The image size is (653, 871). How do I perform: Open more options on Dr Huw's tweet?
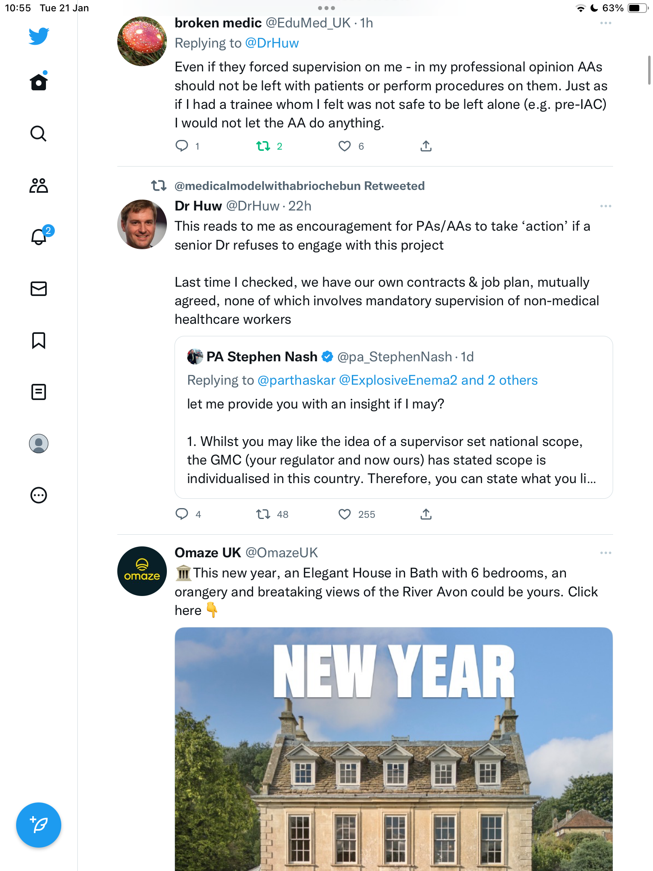(x=605, y=206)
